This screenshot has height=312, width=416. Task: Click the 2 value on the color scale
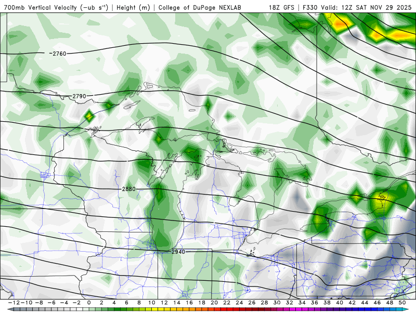click(101, 303)
